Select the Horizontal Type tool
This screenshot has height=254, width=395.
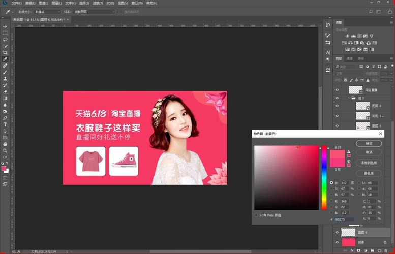[5, 124]
